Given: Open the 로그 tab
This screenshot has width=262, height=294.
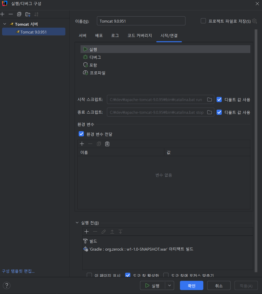Looking at the screenshot, I should pyautogui.click(x=115, y=35).
